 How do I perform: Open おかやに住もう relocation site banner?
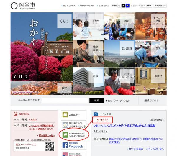click(x=74, y=125)
